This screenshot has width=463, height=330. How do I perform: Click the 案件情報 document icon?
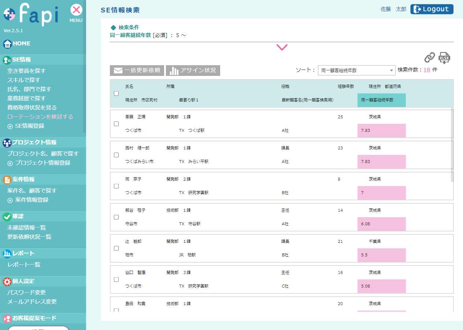coord(7,180)
